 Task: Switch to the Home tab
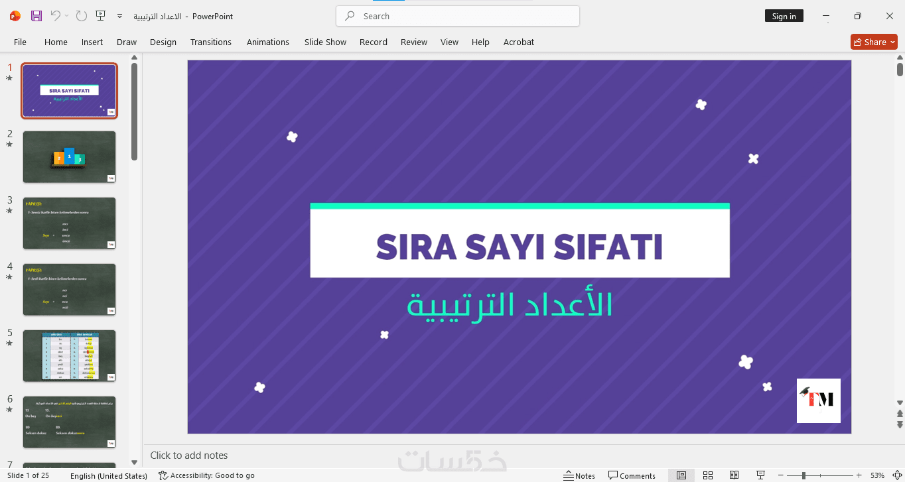[x=56, y=42]
